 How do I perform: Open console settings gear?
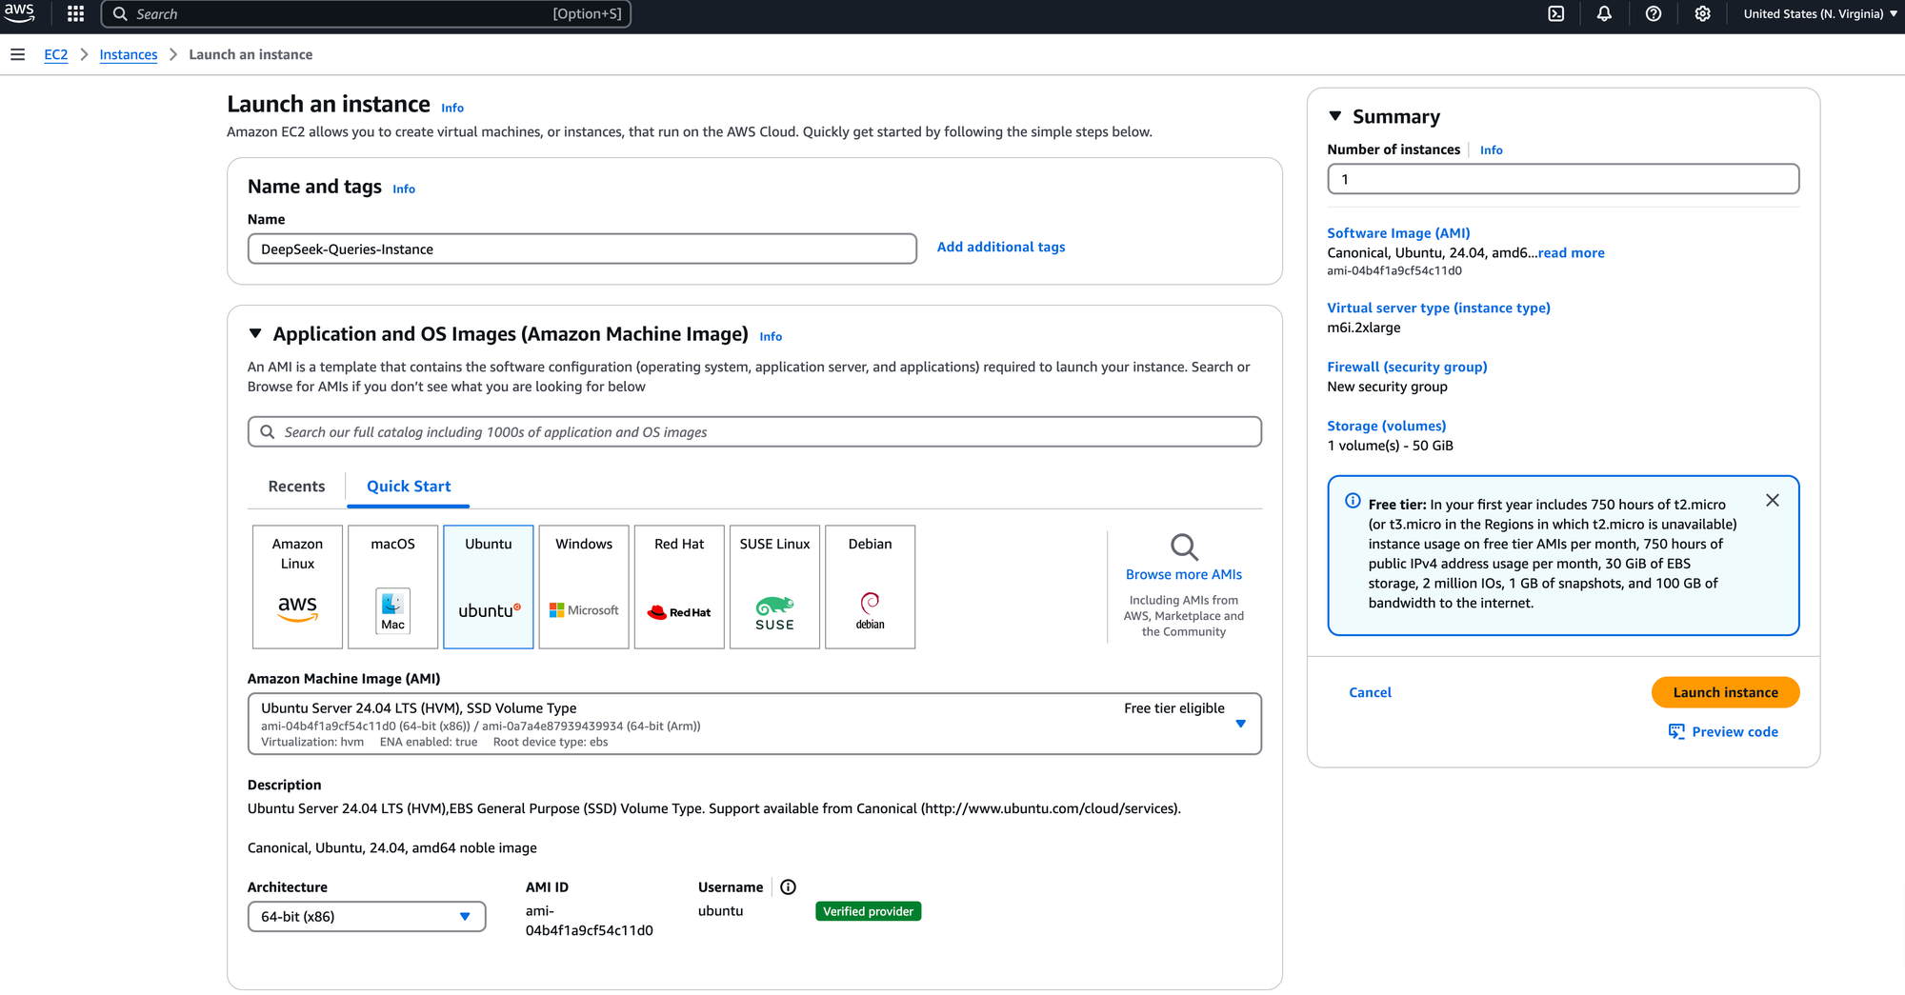tap(1702, 13)
